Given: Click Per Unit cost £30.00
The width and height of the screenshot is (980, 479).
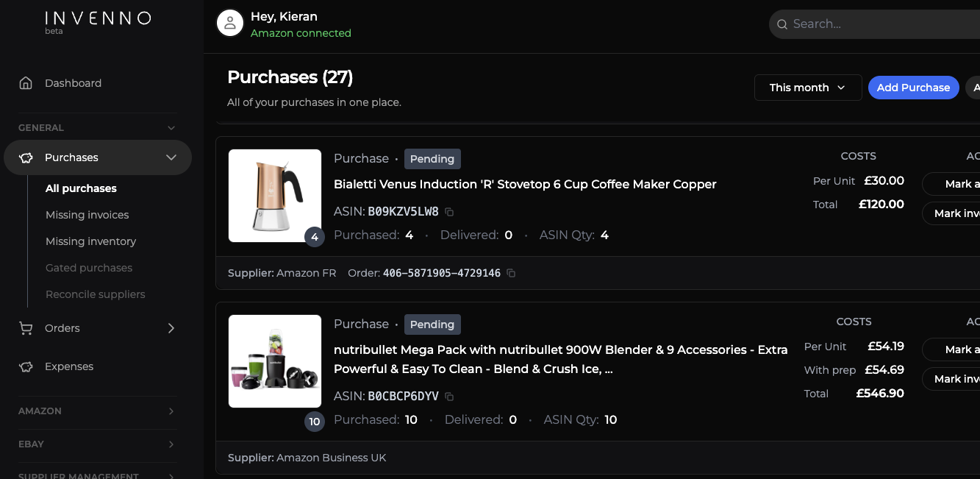Looking at the screenshot, I should coord(884,181).
